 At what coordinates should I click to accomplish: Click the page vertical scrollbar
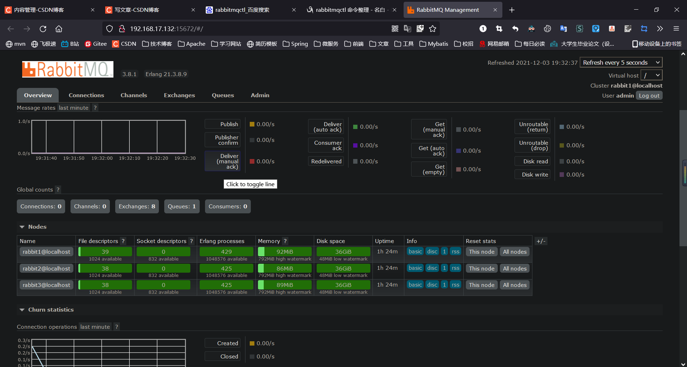[x=683, y=179]
